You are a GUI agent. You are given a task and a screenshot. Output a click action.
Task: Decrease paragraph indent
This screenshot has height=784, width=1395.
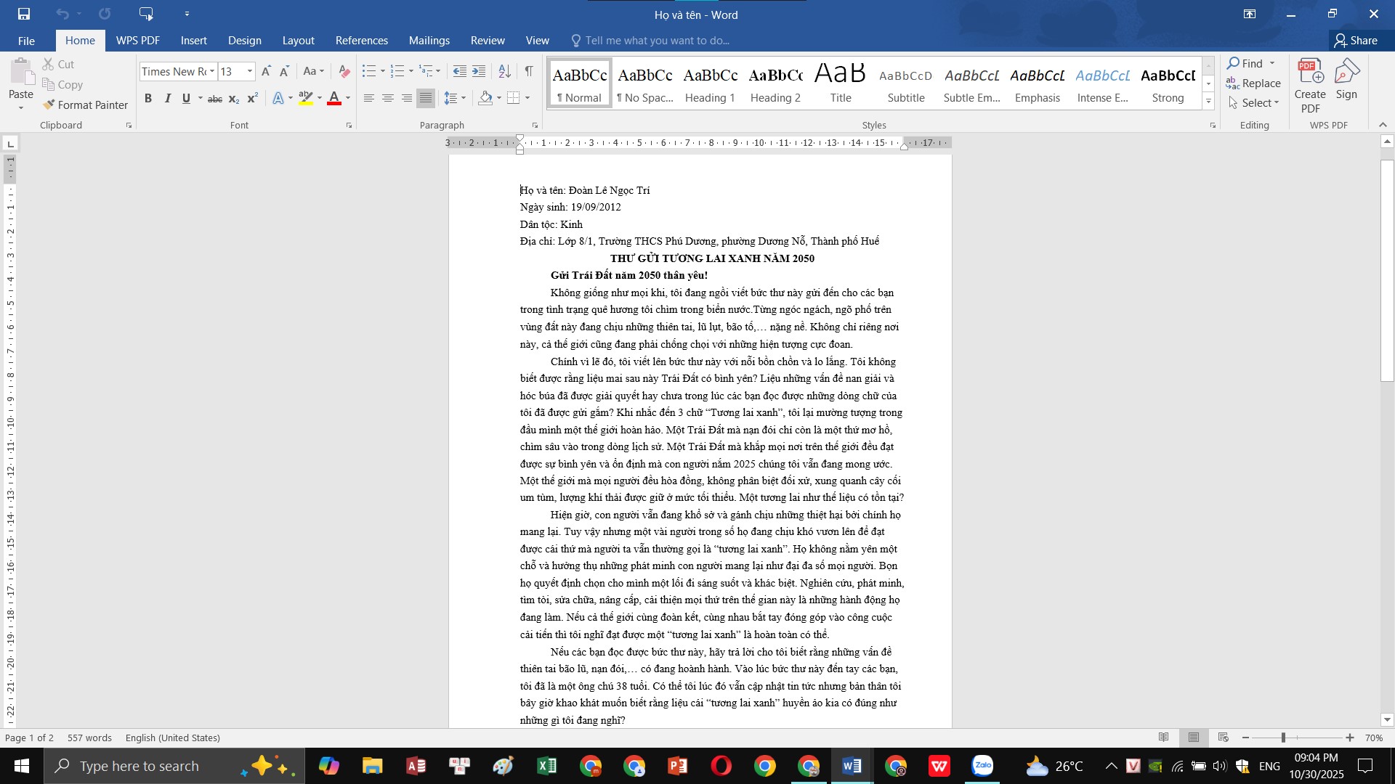(459, 71)
